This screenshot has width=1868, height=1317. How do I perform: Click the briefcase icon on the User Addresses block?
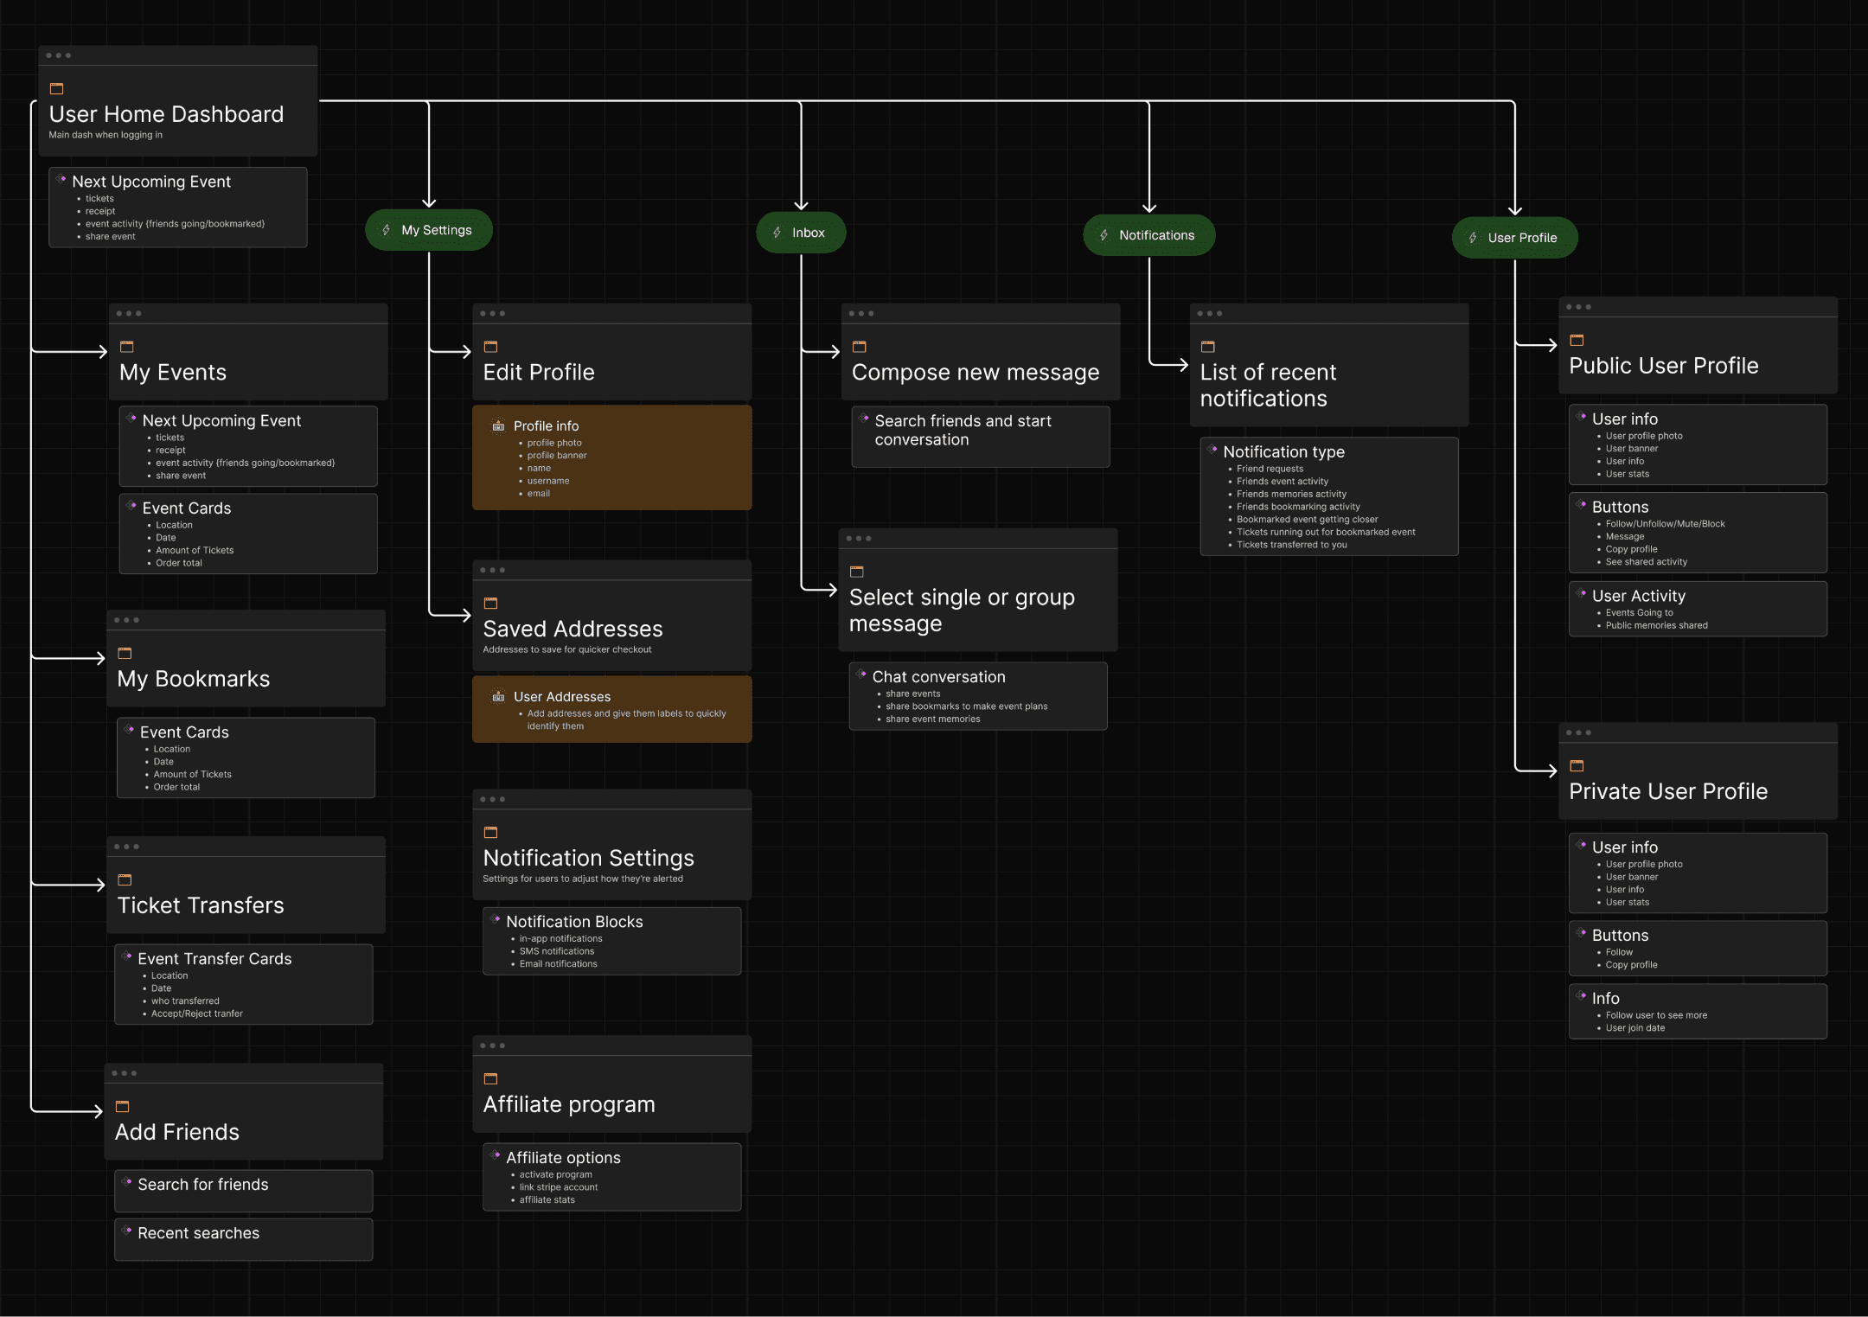(x=499, y=696)
